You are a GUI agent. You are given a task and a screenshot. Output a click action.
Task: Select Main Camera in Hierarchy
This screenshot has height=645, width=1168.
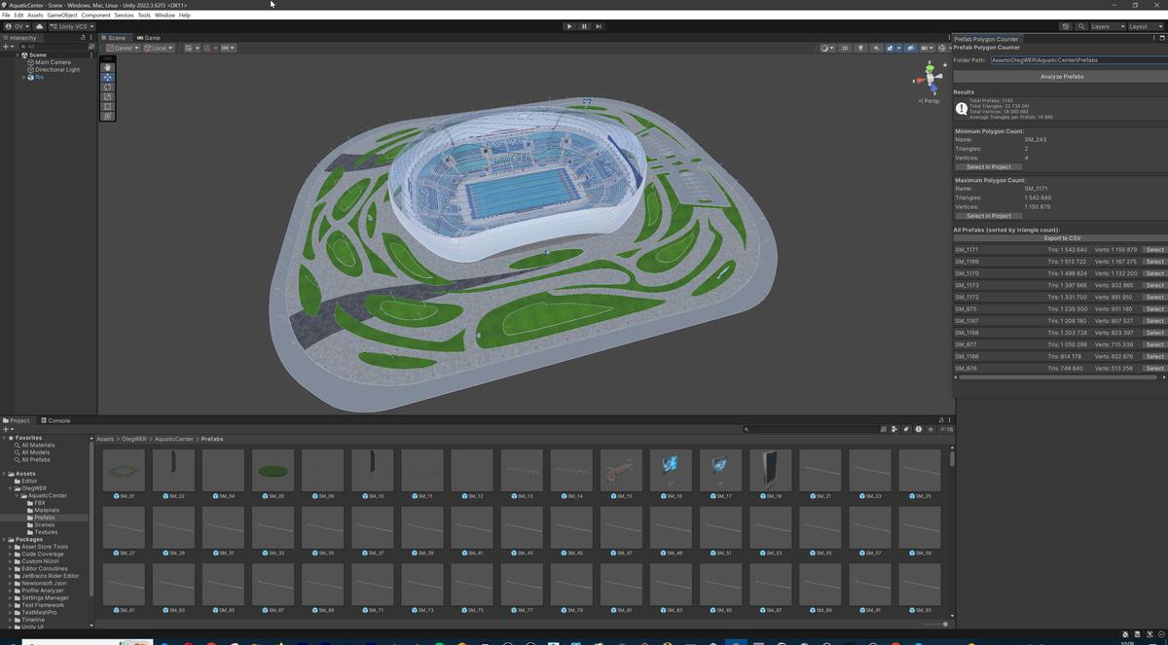pyautogui.click(x=53, y=62)
